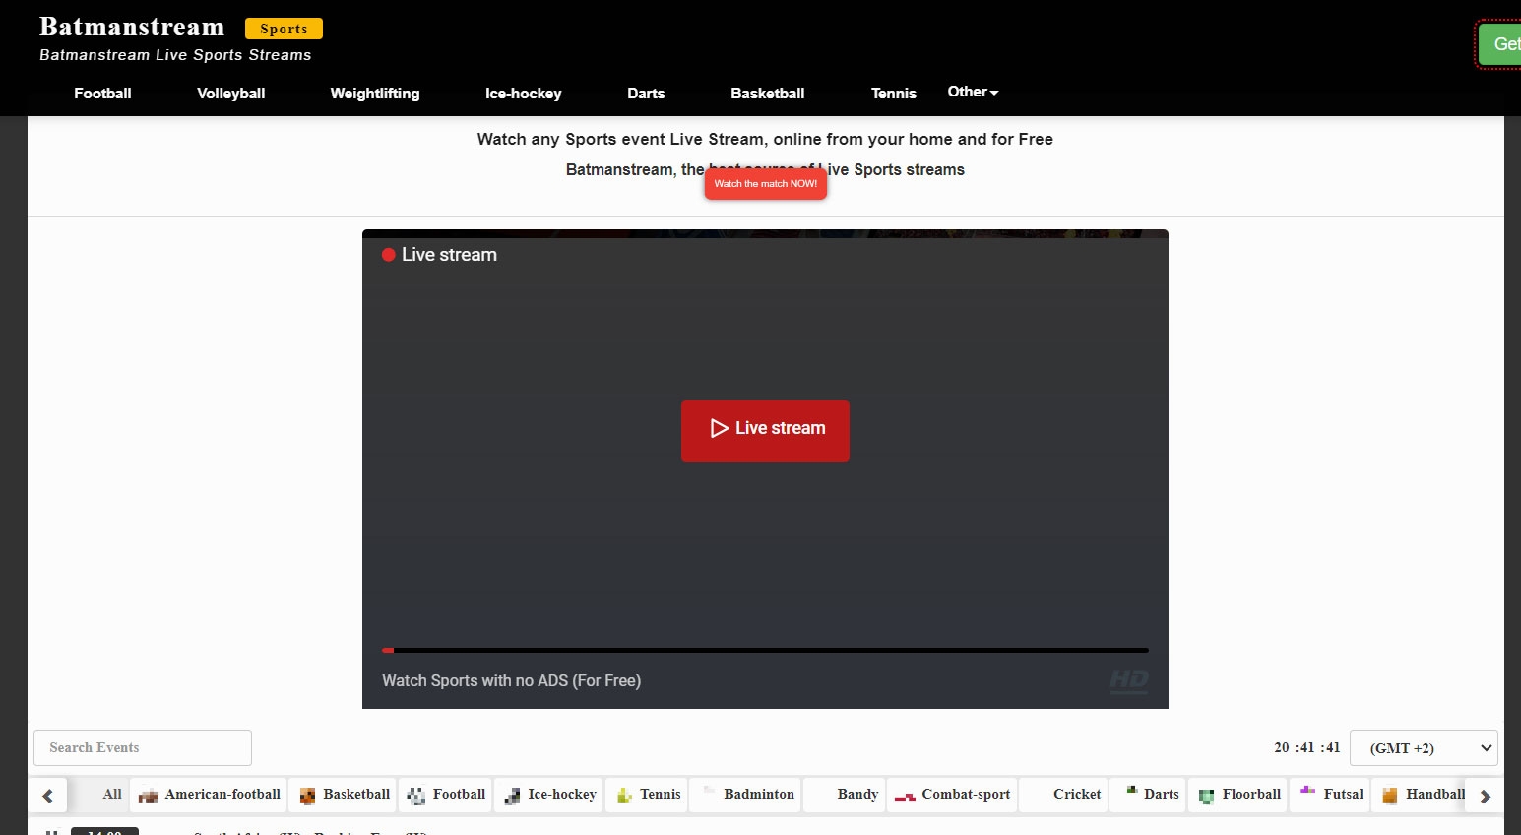Click Watch the match NOW!
This screenshot has height=835, width=1521.
click(765, 184)
